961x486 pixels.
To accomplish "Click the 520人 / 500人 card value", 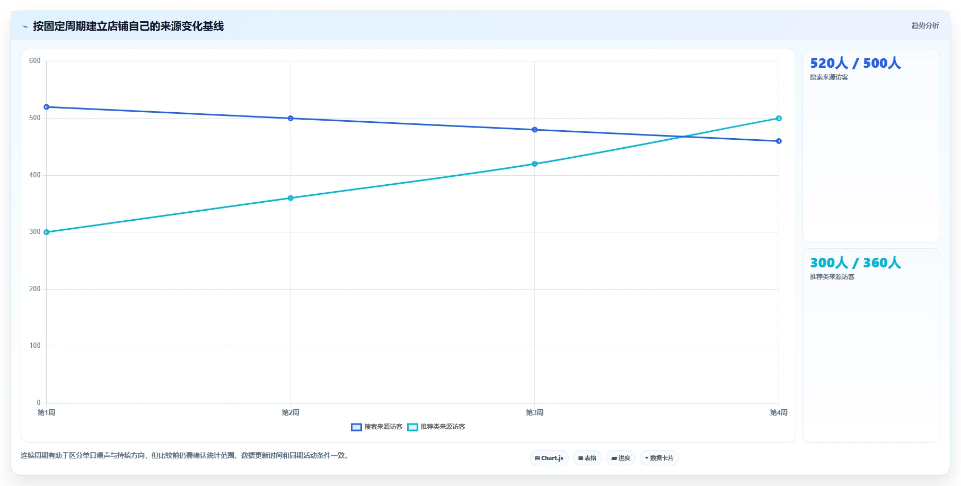I will coord(855,63).
